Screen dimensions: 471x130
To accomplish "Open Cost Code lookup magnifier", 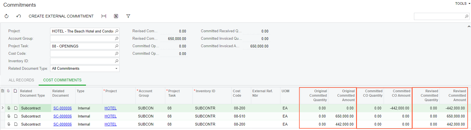I will [x=117, y=54].
